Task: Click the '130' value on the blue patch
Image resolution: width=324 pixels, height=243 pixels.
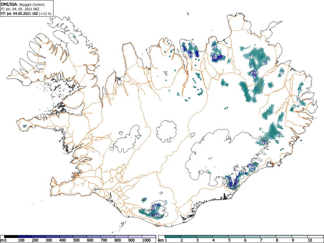Action: pyautogui.click(x=214, y=58)
